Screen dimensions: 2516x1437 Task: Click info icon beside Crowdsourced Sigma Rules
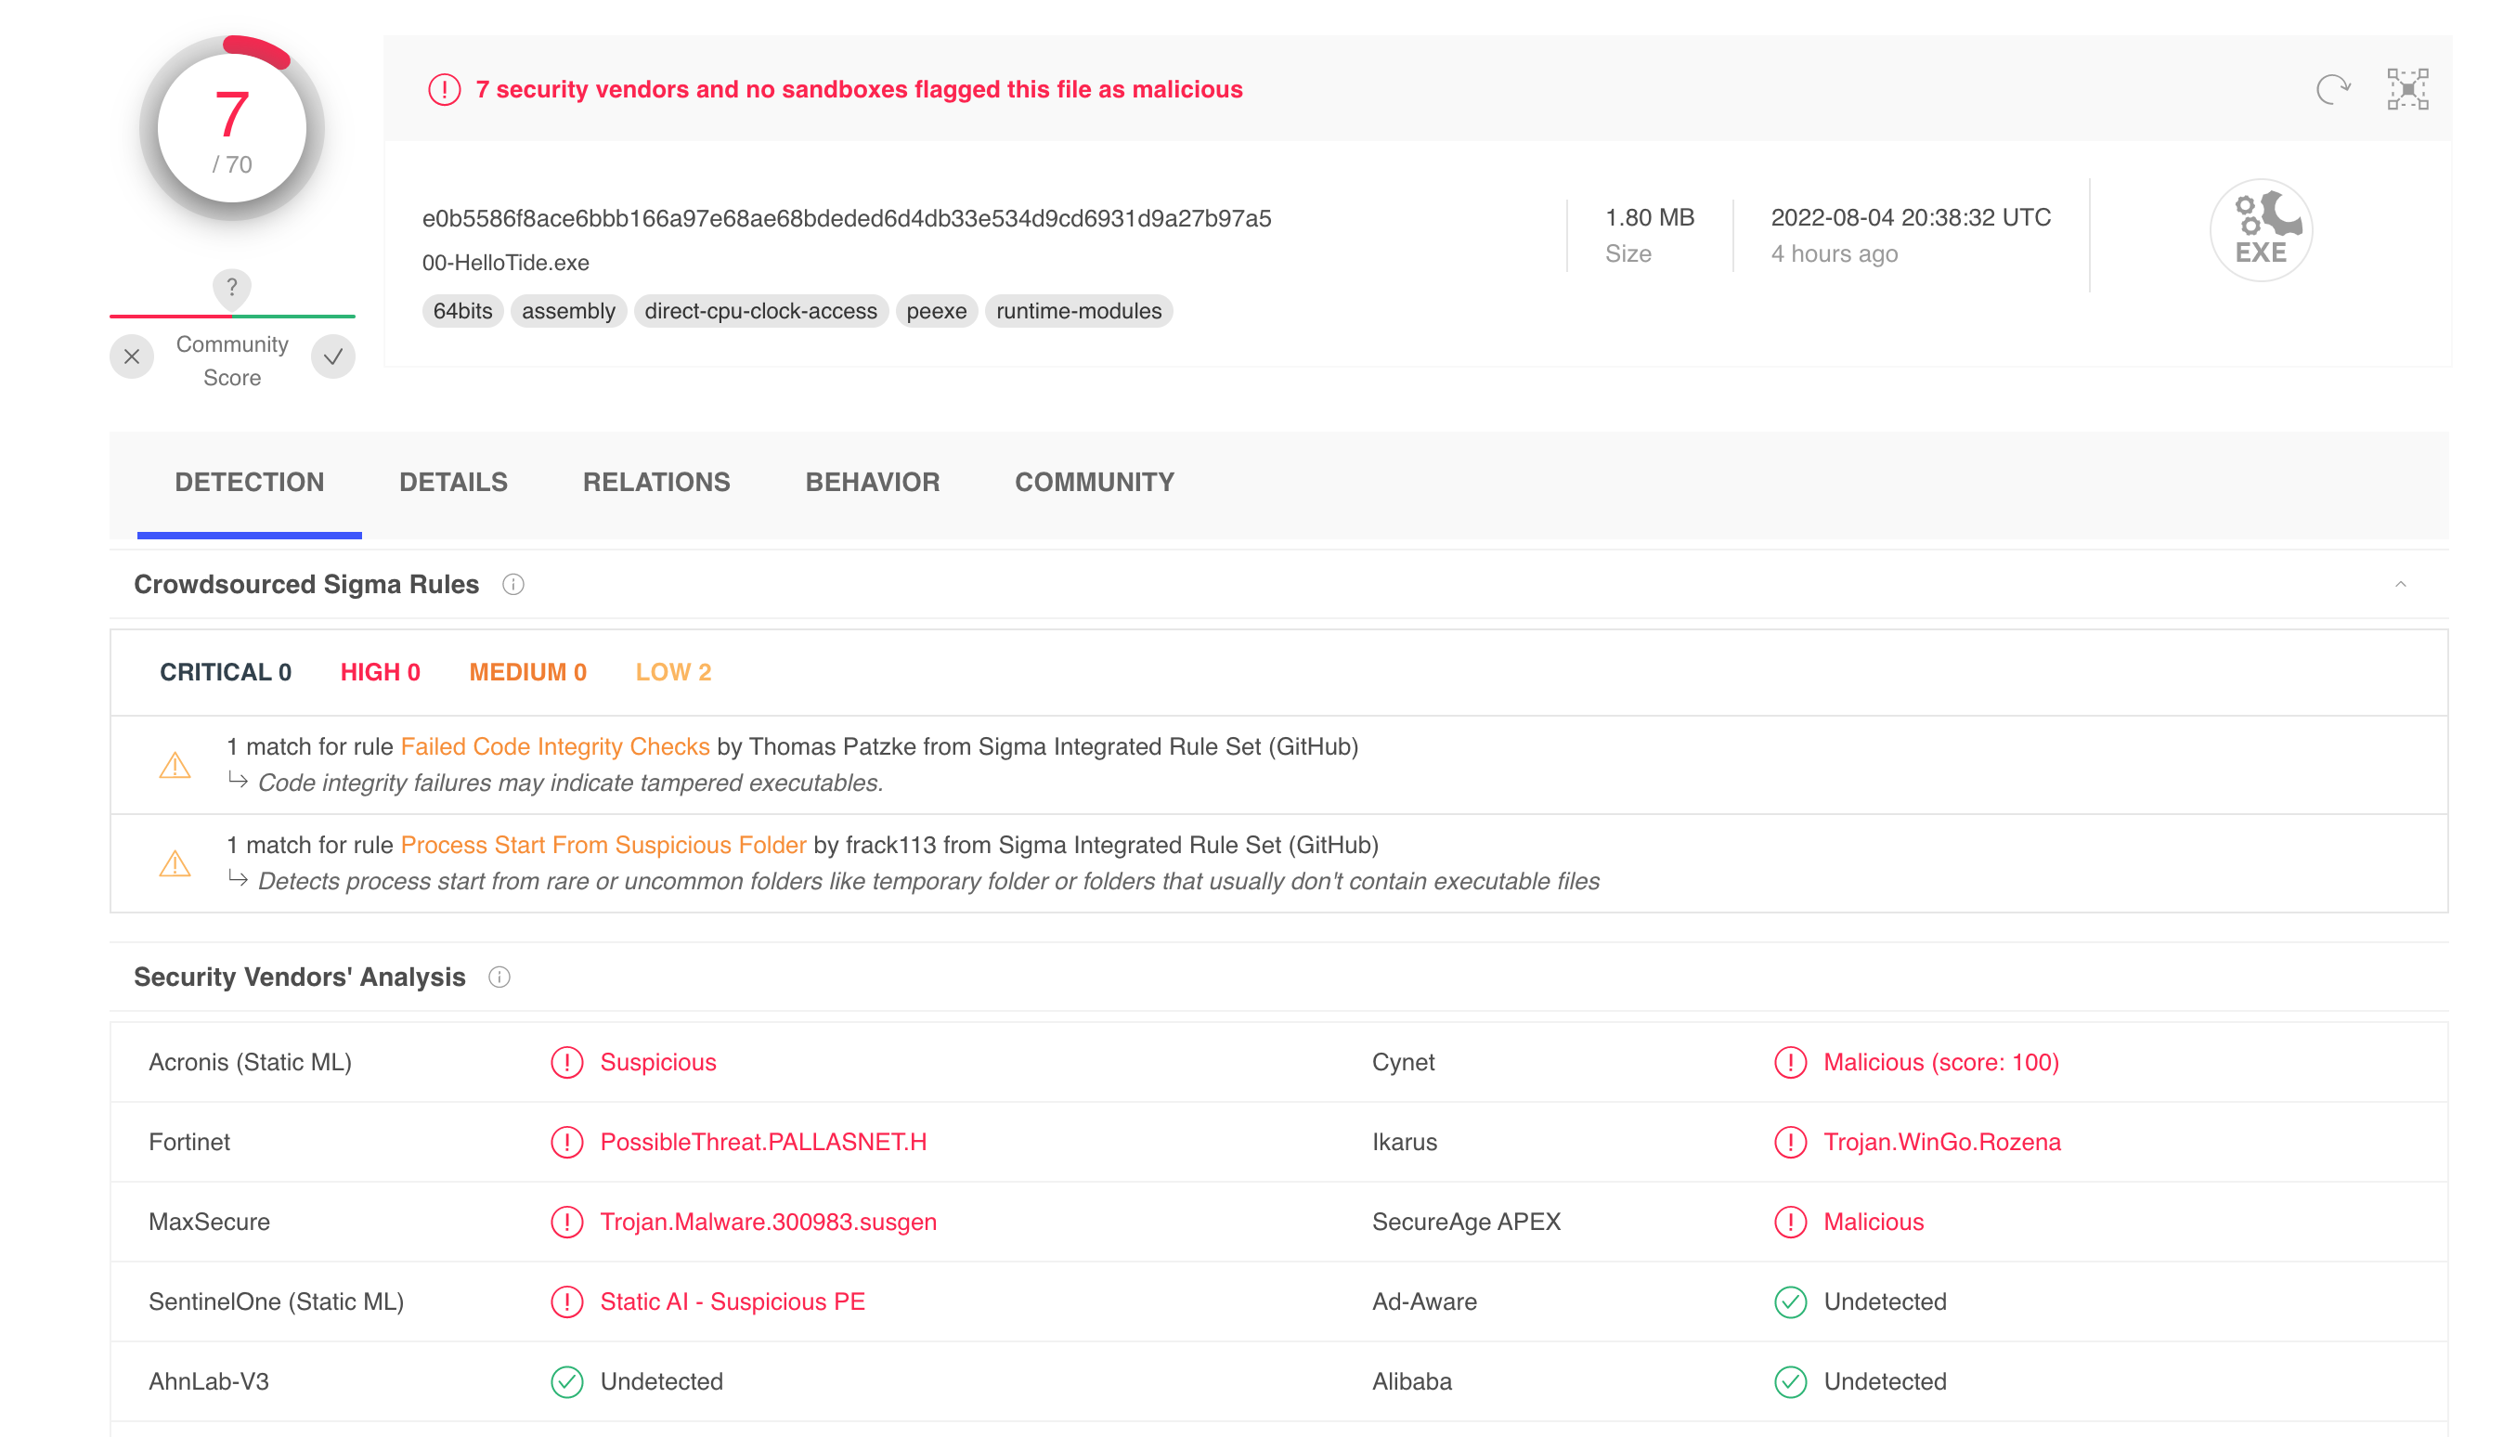tap(512, 584)
